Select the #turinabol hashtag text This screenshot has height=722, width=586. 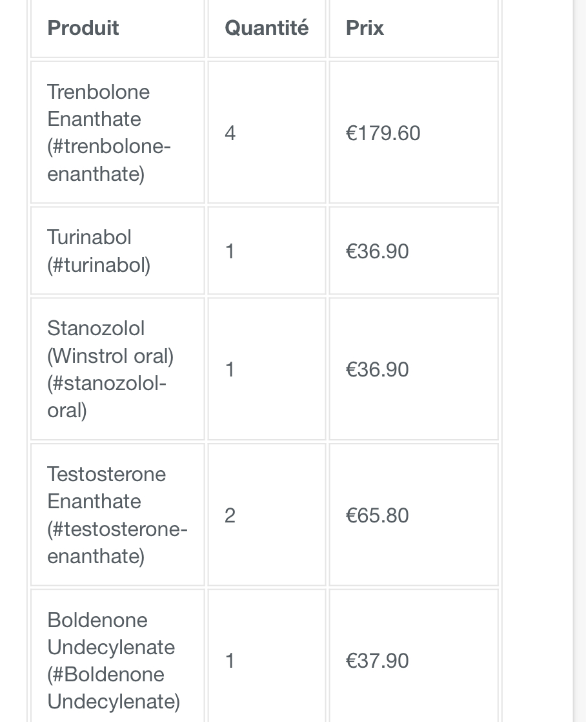99,265
